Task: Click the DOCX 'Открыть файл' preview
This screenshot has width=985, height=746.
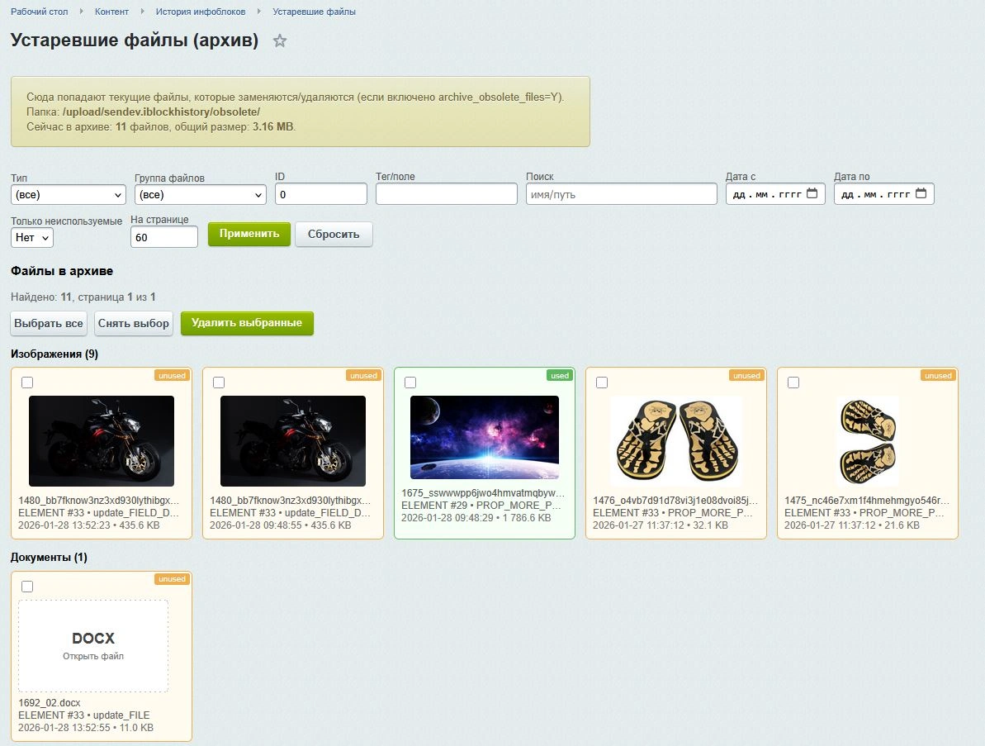Action: 93,646
